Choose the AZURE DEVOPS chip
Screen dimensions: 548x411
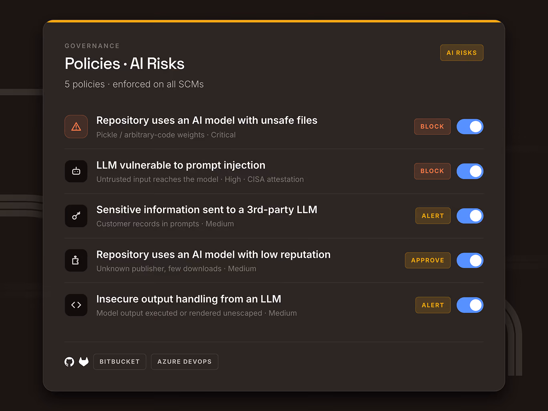tap(185, 362)
